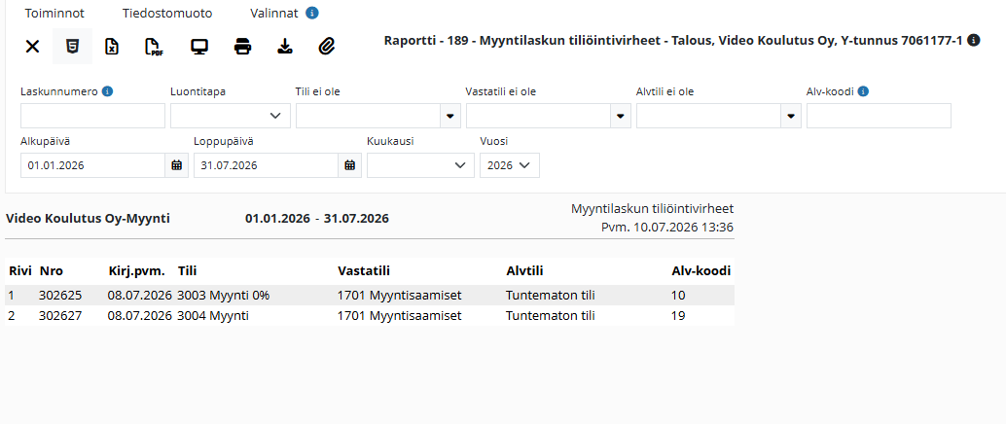Screen dimensions: 1006x424
Task: Attach file with paperclip icon
Action: click(x=327, y=46)
